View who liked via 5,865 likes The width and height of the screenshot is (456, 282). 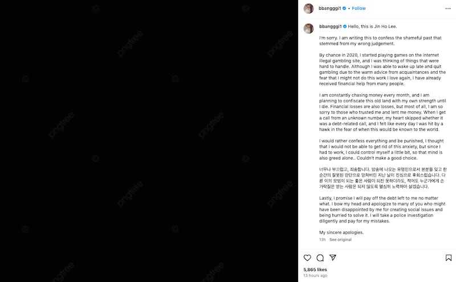pos(315,269)
